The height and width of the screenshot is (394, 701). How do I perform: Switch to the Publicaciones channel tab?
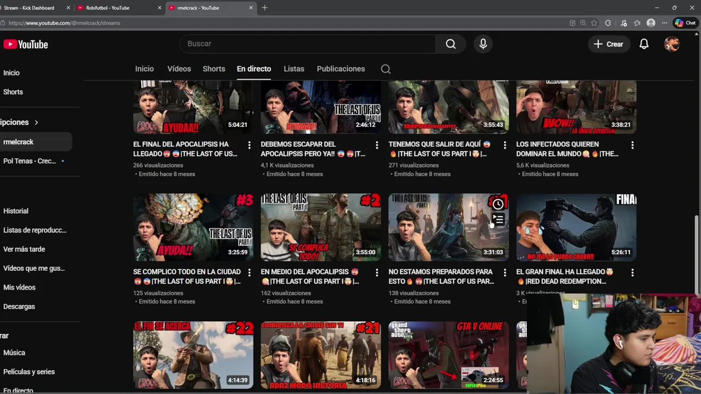click(341, 69)
